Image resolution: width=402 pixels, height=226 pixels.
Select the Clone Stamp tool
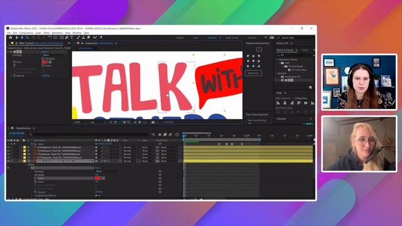(84, 38)
